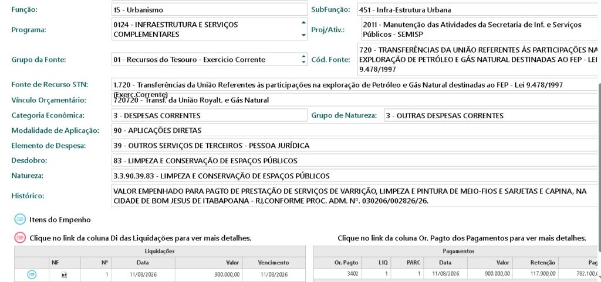
Task: Click the Pagamentos table title header
Action: (x=455, y=252)
